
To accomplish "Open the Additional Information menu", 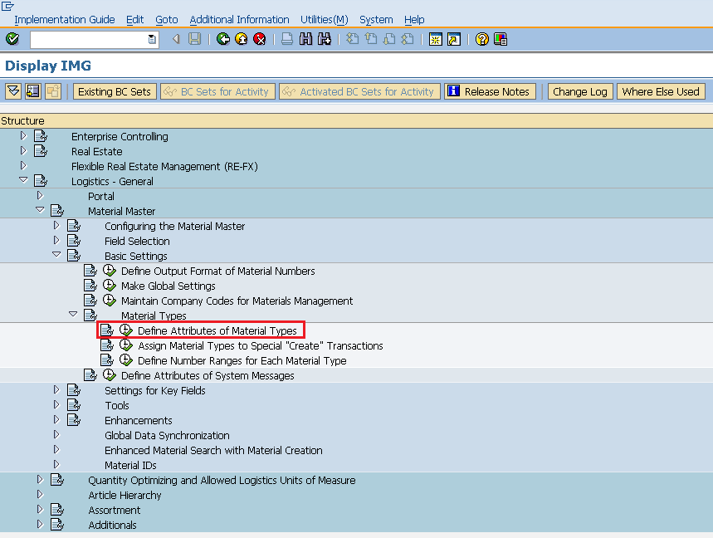I will point(240,19).
